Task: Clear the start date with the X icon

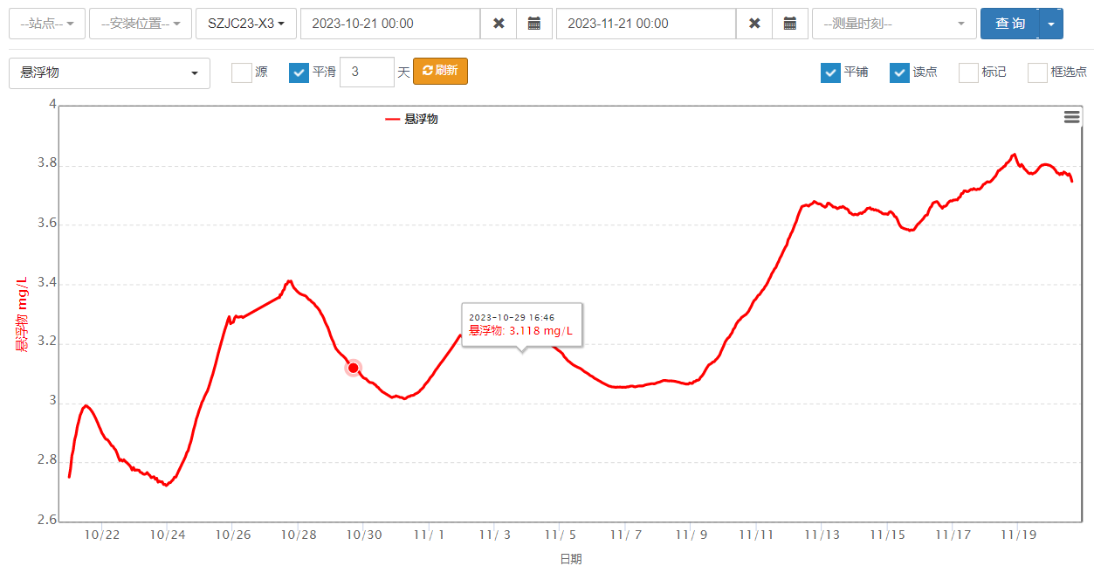Action: pyautogui.click(x=499, y=24)
